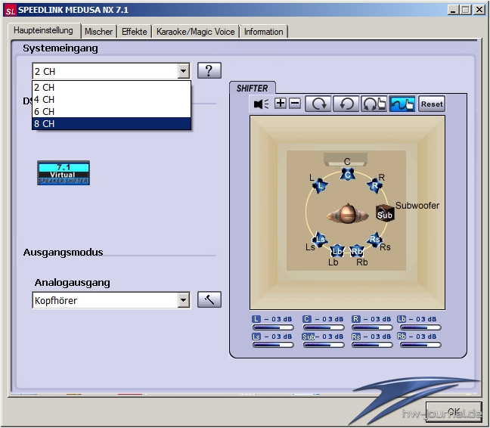Screen dimensions: 490x428
Task: Click the C channel label badge
Action: point(307,319)
